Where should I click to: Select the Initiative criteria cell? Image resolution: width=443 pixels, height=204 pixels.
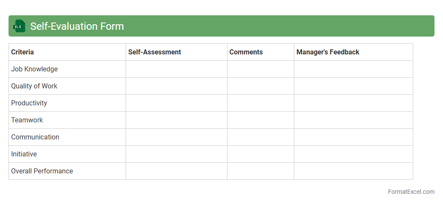[24, 154]
